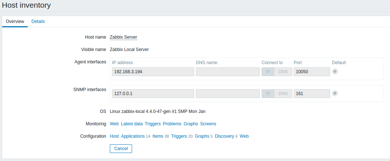Open Configuration Web link

tap(244, 136)
